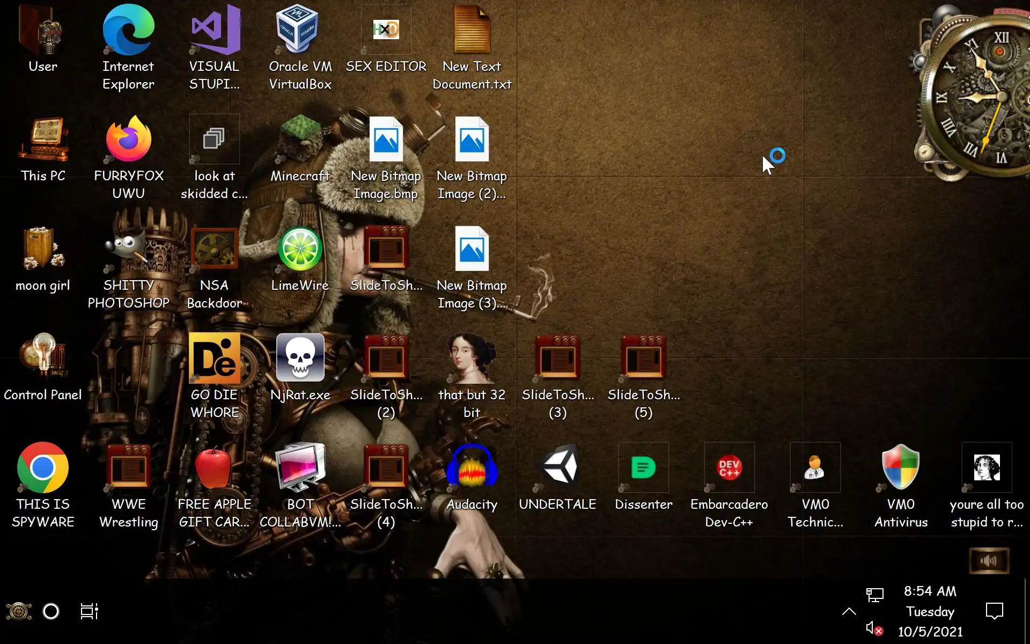Screen dimensions: 1030x644
Task: Select the Chrome-logo THIS IS SPYWARE icon
Action: tap(42, 467)
